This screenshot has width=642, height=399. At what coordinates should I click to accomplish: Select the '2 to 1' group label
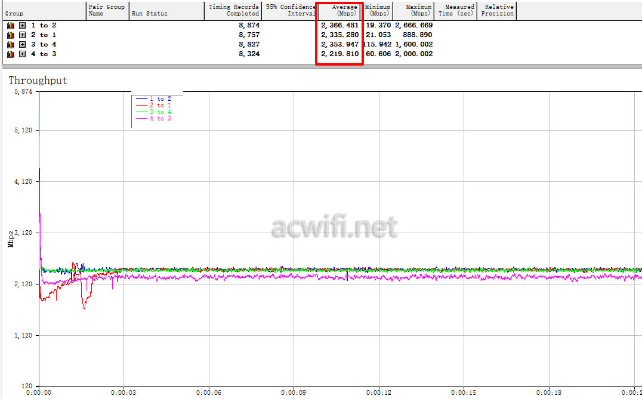pyautogui.click(x=44, y=35)
